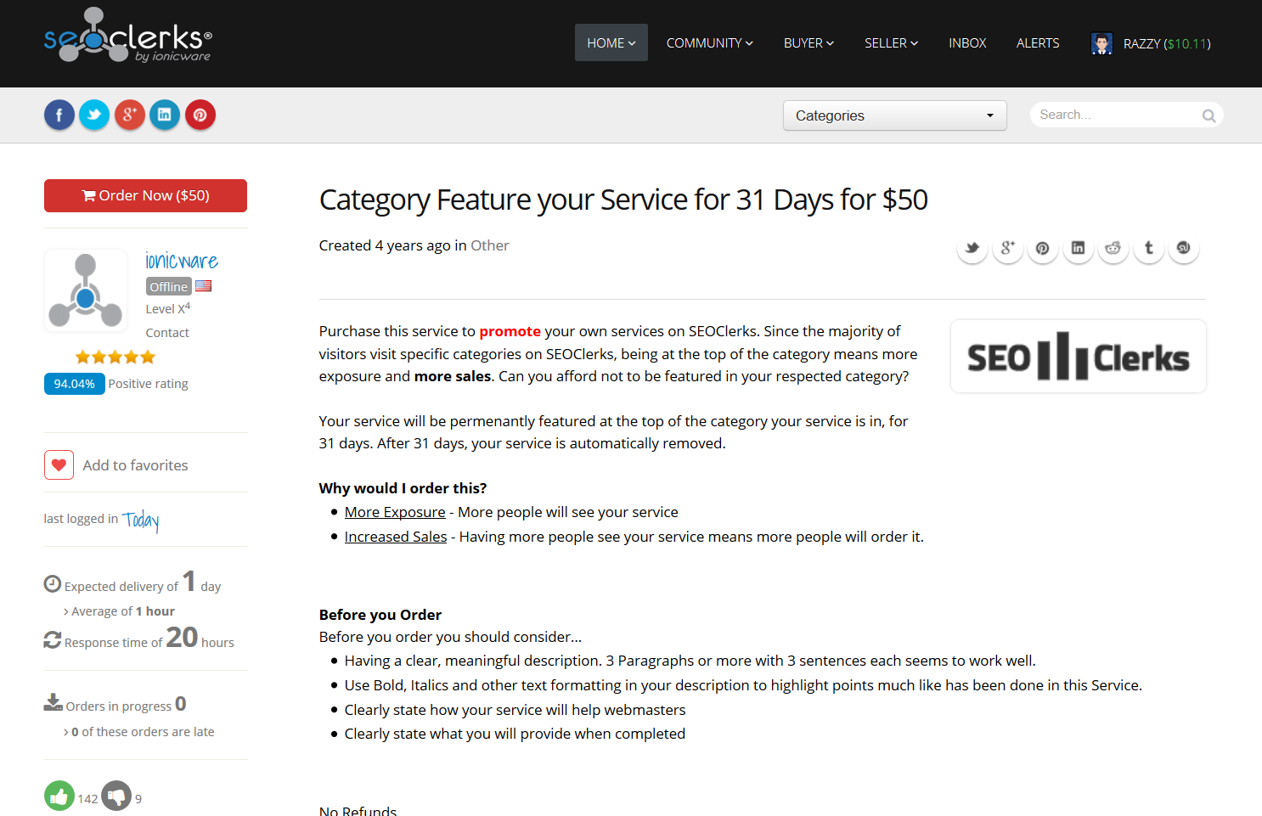Click the expected delivery clock icon
Screen dimensions: 1262x816
point(53,584)
